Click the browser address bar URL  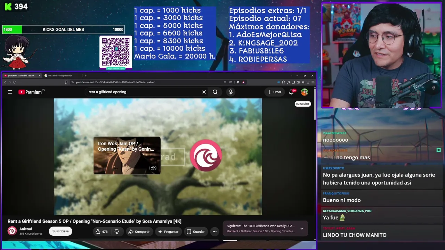(x=116, y=82)
